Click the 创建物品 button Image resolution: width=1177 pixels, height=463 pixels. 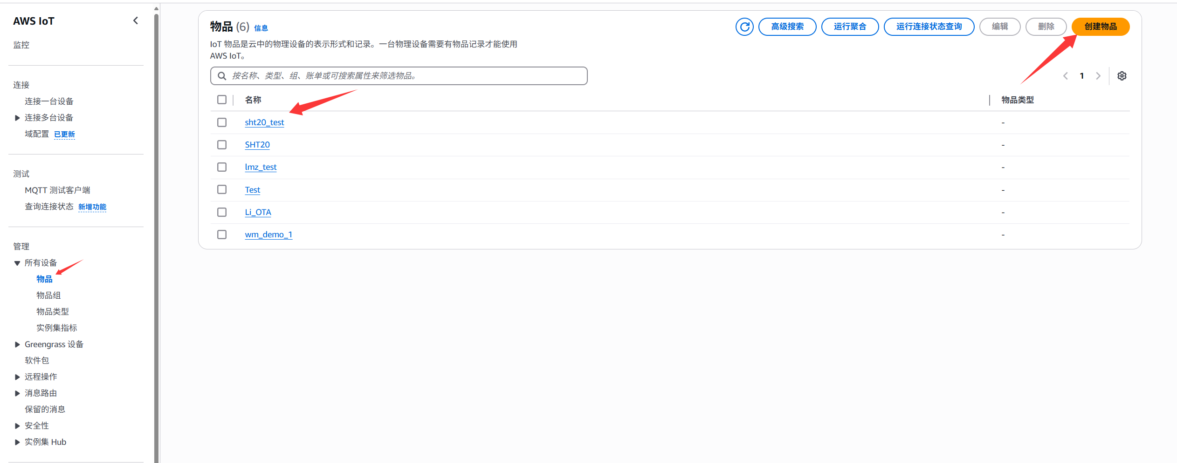pyautogui.click(x=1100, y=27)
